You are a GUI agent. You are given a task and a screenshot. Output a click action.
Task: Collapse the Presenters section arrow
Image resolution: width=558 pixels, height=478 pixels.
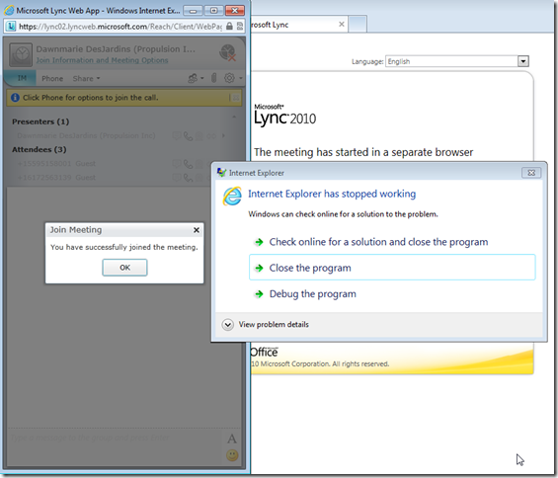click(x=234, y=117)
